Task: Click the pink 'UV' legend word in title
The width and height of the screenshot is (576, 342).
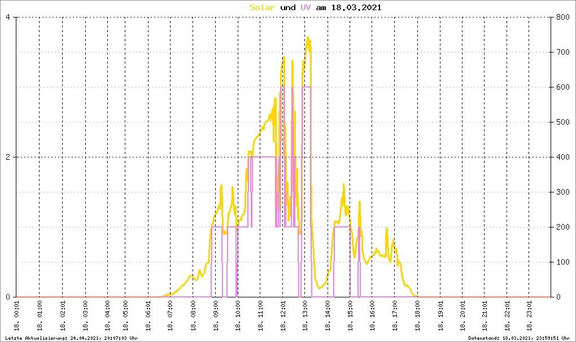Action: pyautogui.click(x=306, y=7)
